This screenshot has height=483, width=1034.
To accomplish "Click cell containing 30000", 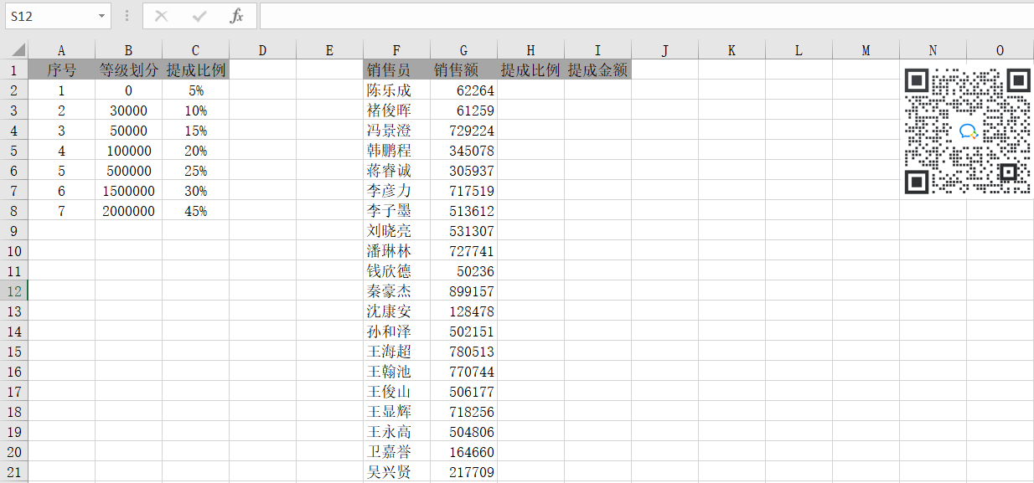I will click(128, 110).
